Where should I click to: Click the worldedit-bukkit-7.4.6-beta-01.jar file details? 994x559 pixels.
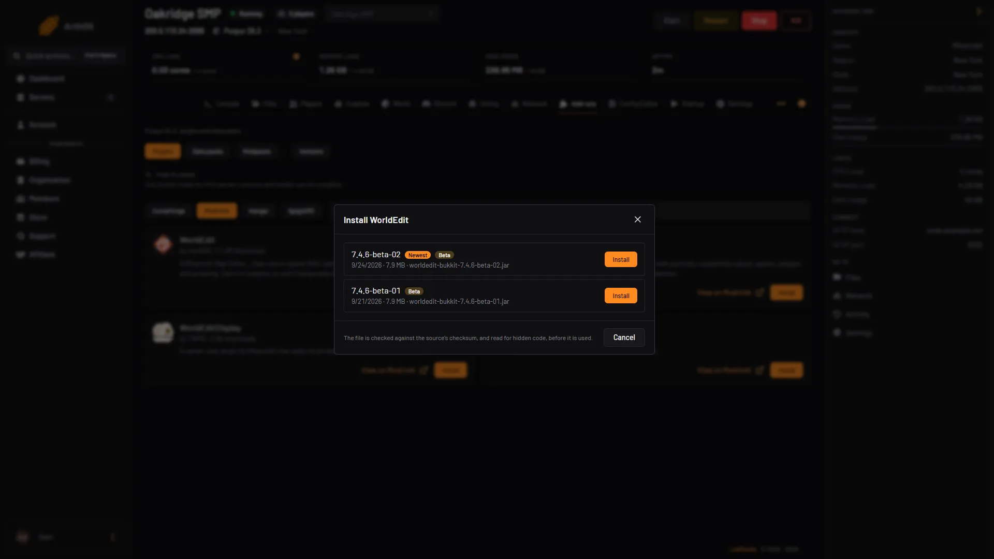(430, 301)
